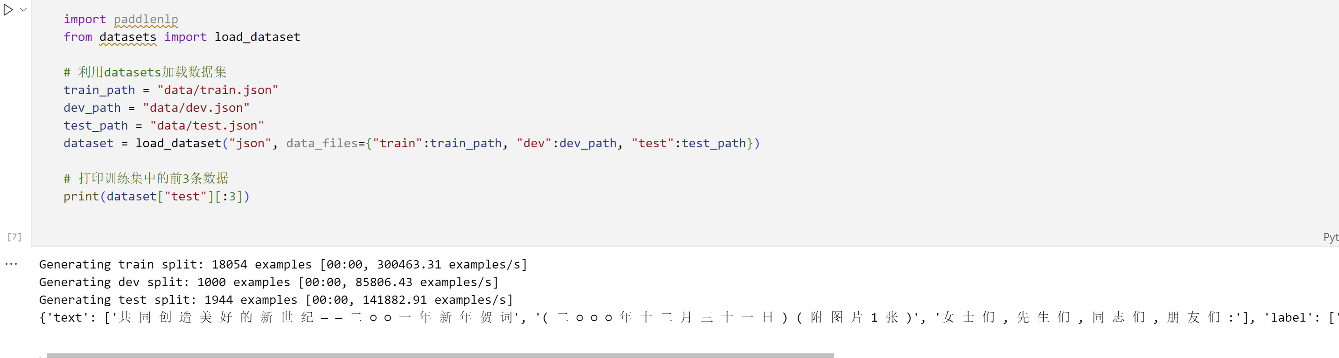This screenshot has width=1339, height=358.
Task: Click the horizontal scrollbar under the output
Action: click(440, 355)
